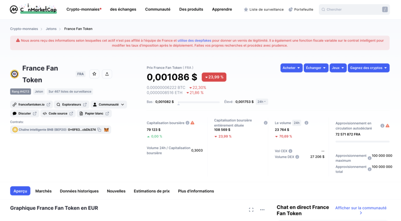Click info icon next to Capitalisation boursière
The height and width of the screenshot is (221, 401).
coord(188,123)
